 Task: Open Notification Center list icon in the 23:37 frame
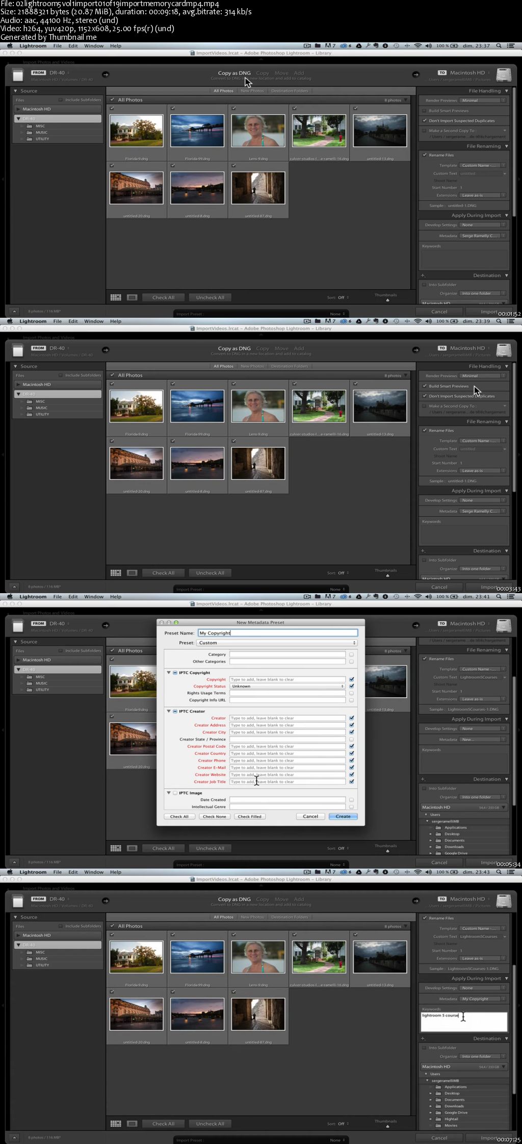point(511,46)
